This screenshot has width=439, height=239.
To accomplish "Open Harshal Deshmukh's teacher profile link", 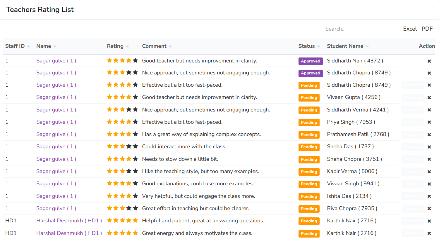I will (x=69, y=221).
